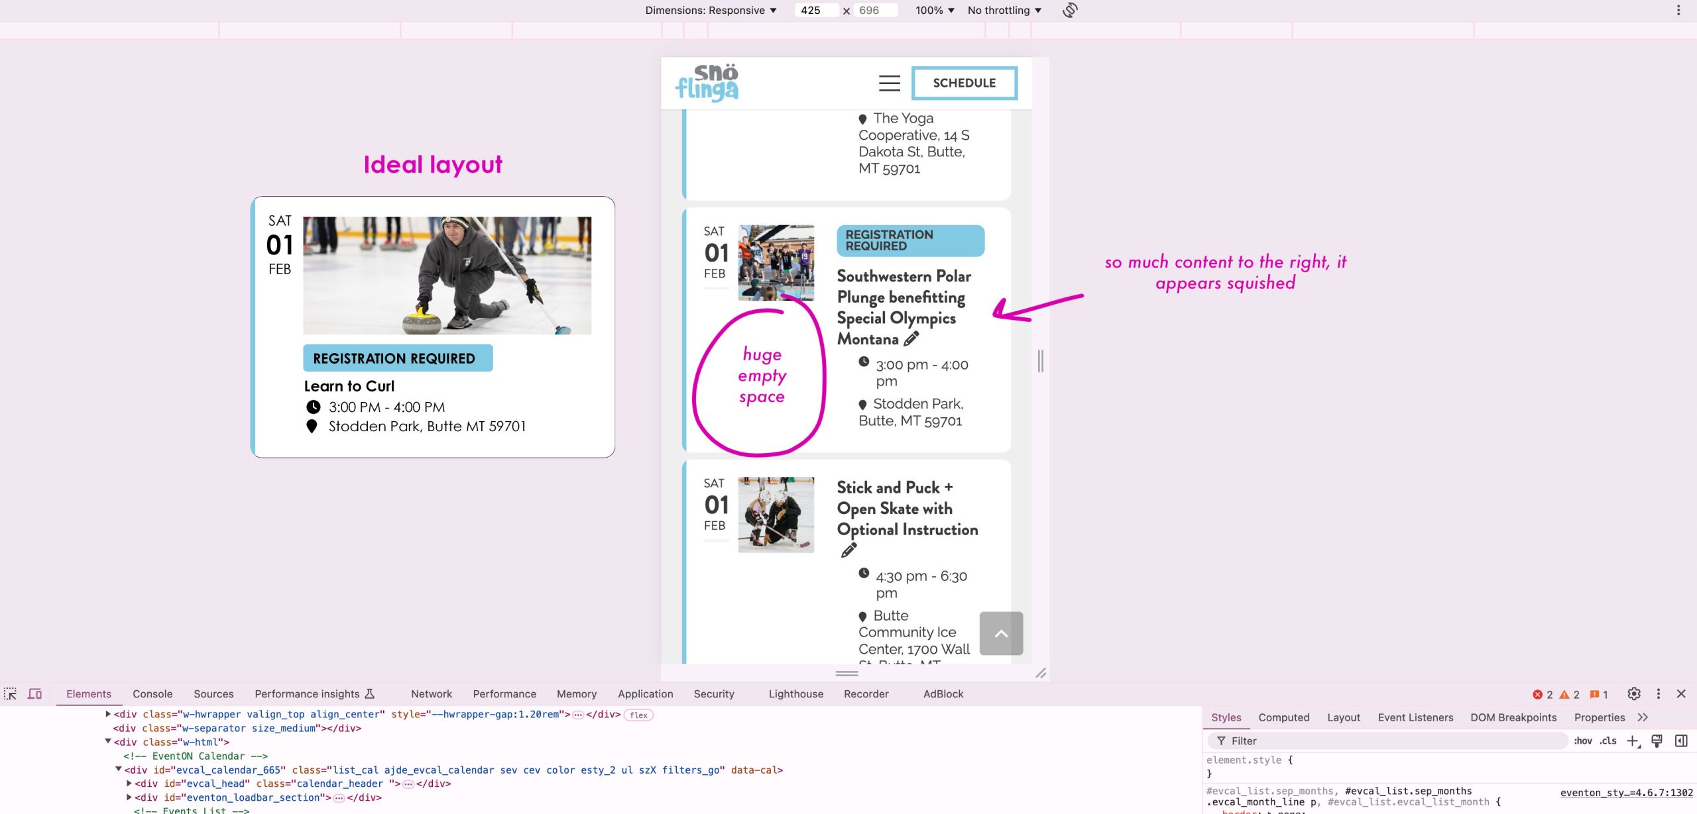This screenshot has width=1697, height=814.
Task: Close the DevTools panel
Action: point(1681,693)
